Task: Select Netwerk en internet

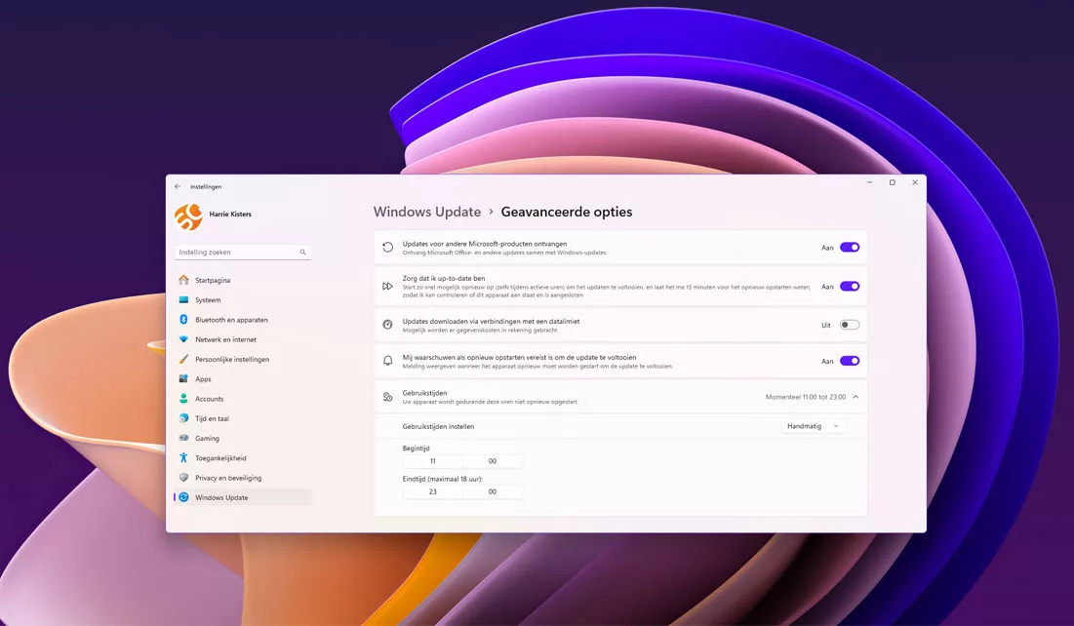Action: pos(243,339)
